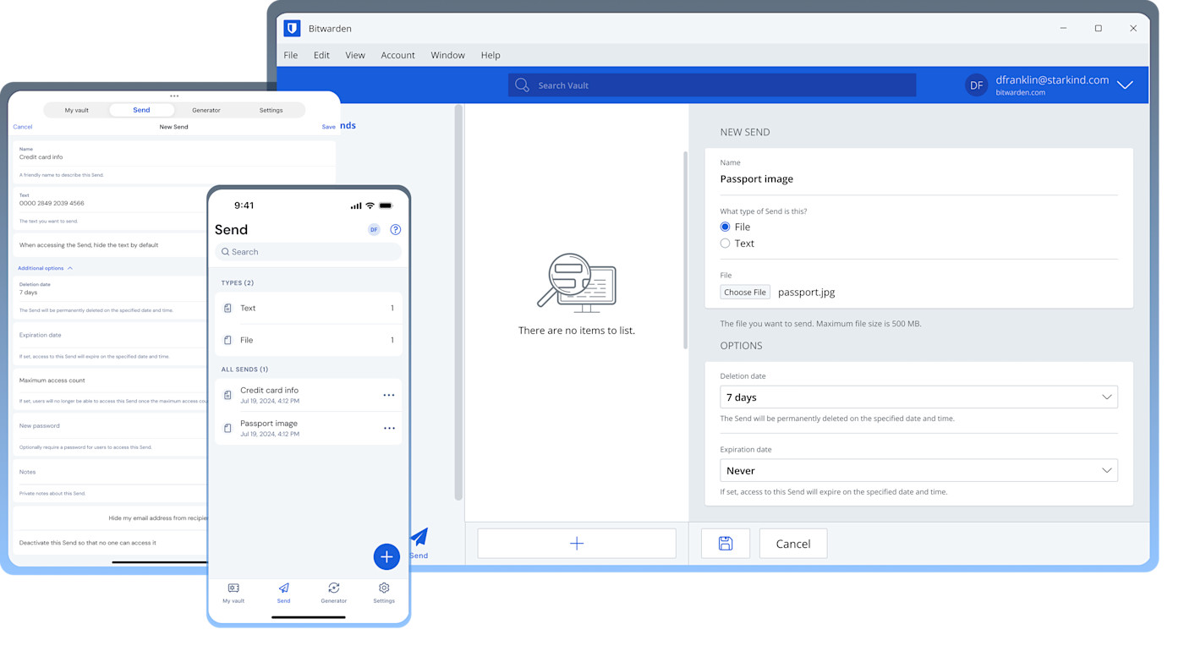Open the Edit menu
1184x657 pixels.
[x=321, y=55]
